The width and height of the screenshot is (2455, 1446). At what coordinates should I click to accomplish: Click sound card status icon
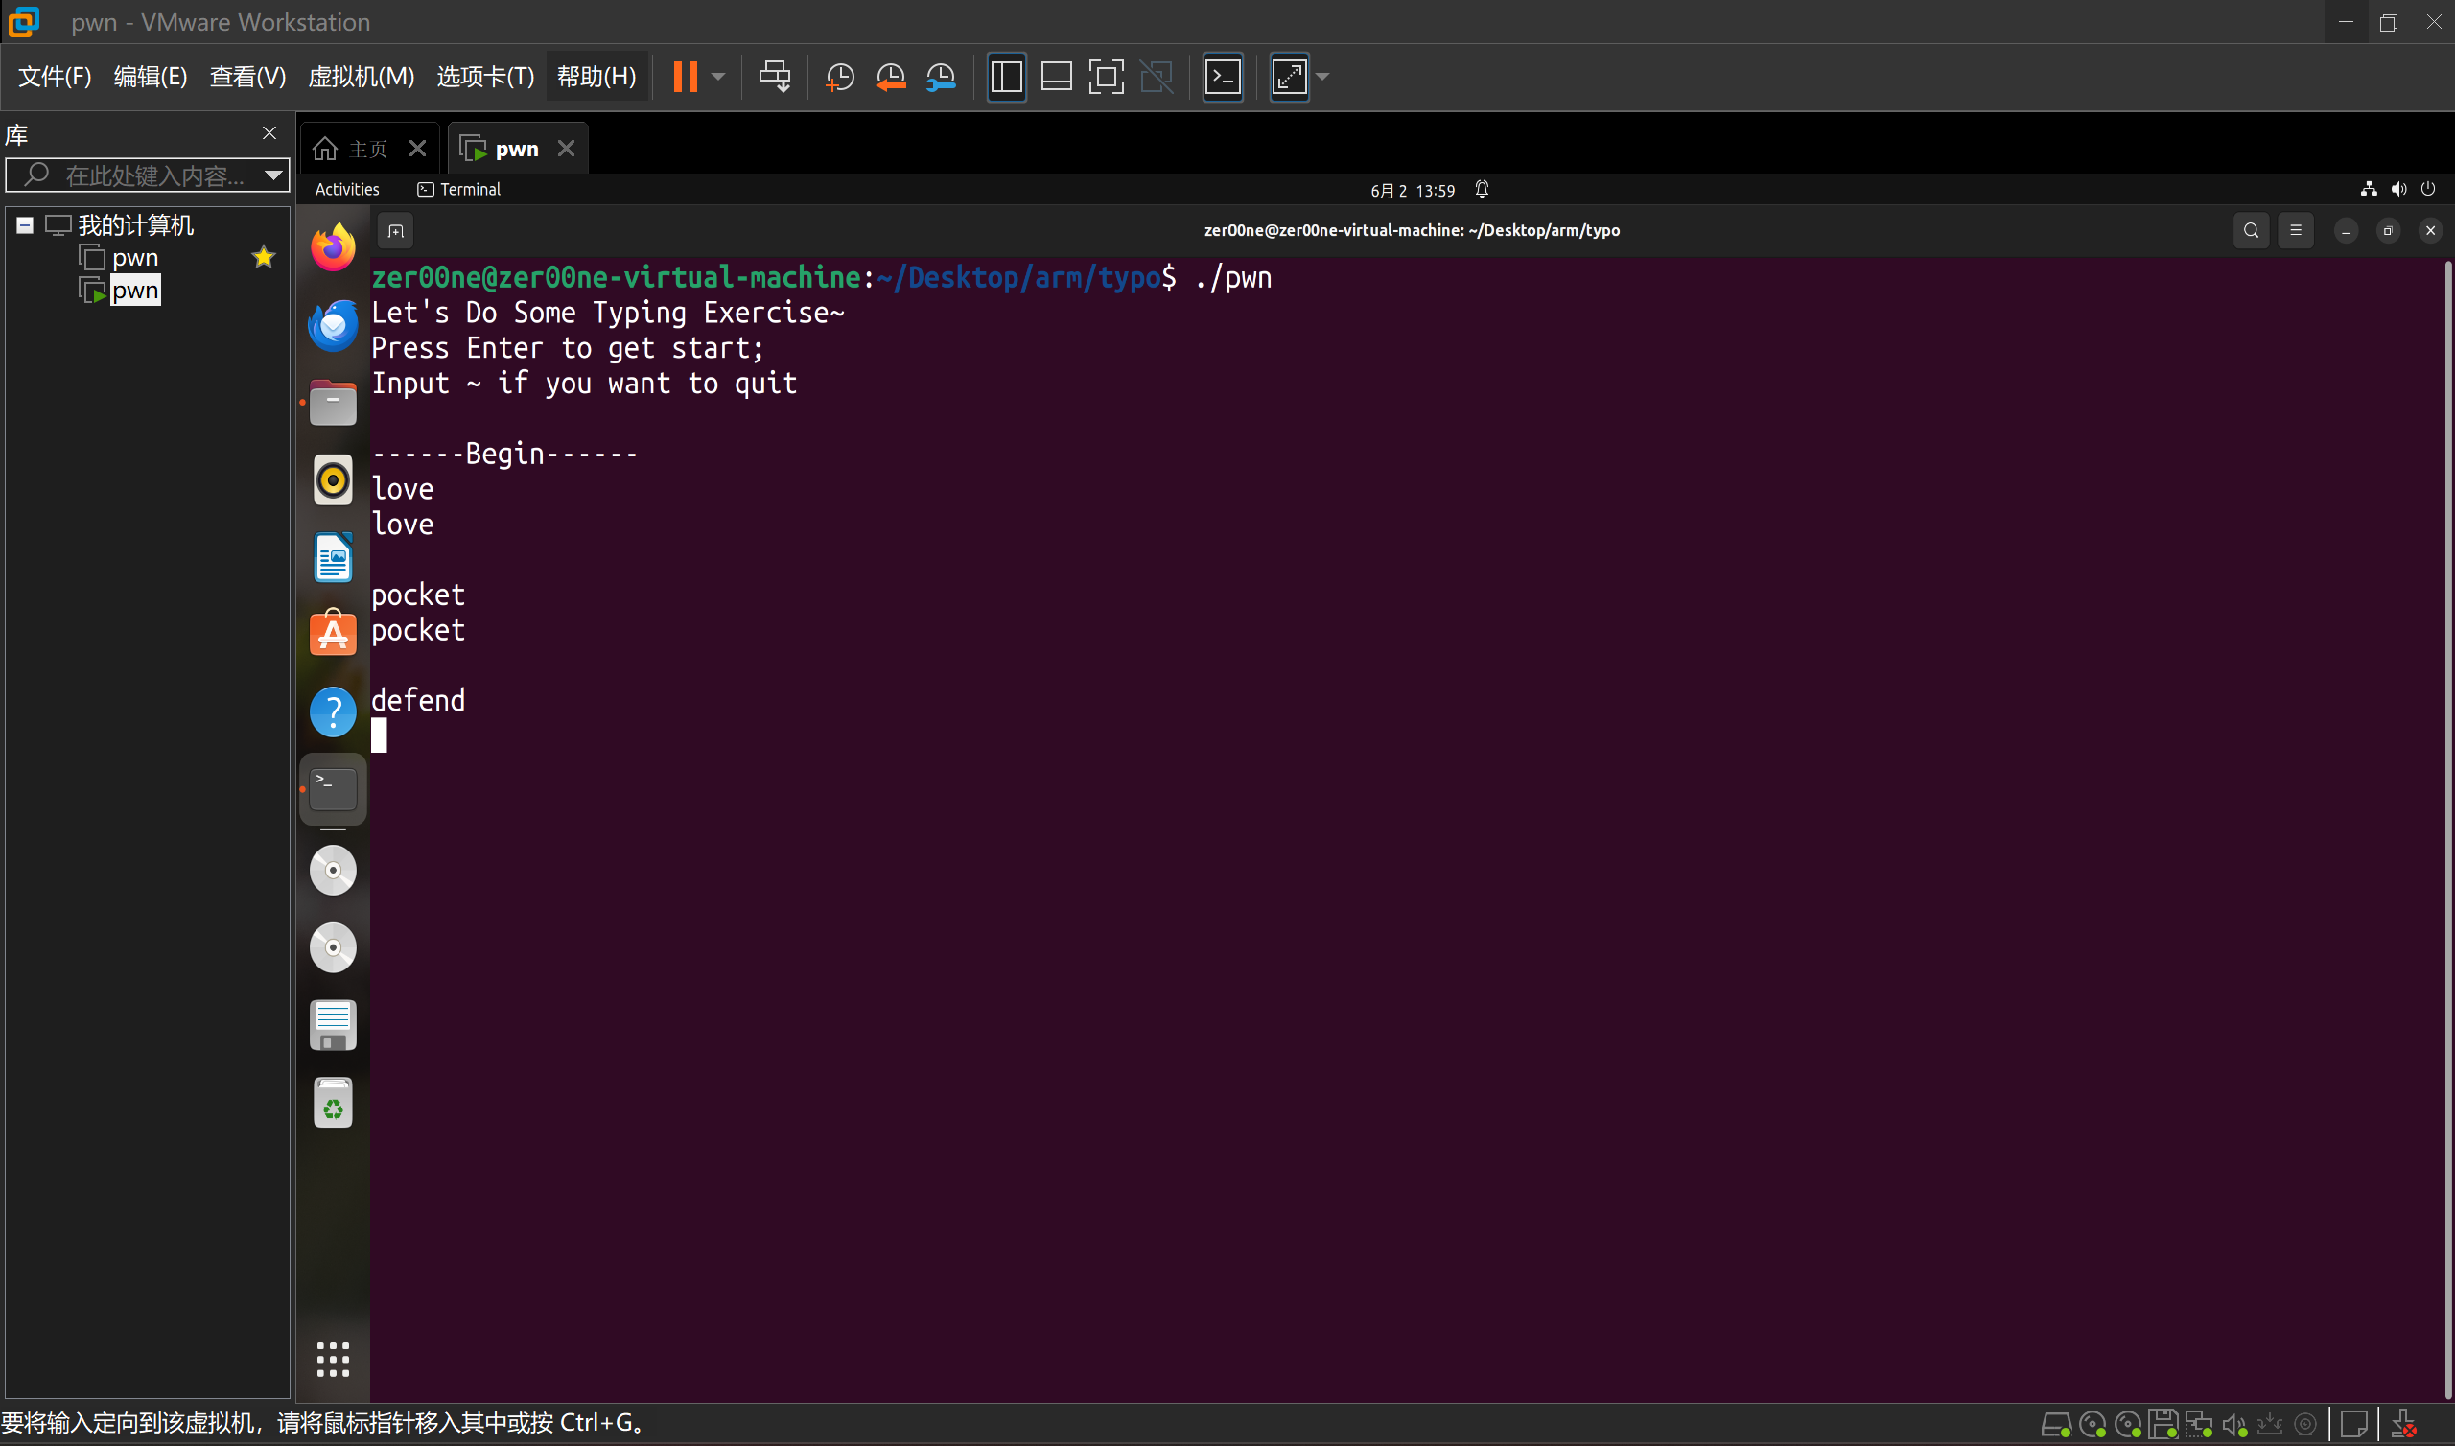click(x=2233, y=1426)
